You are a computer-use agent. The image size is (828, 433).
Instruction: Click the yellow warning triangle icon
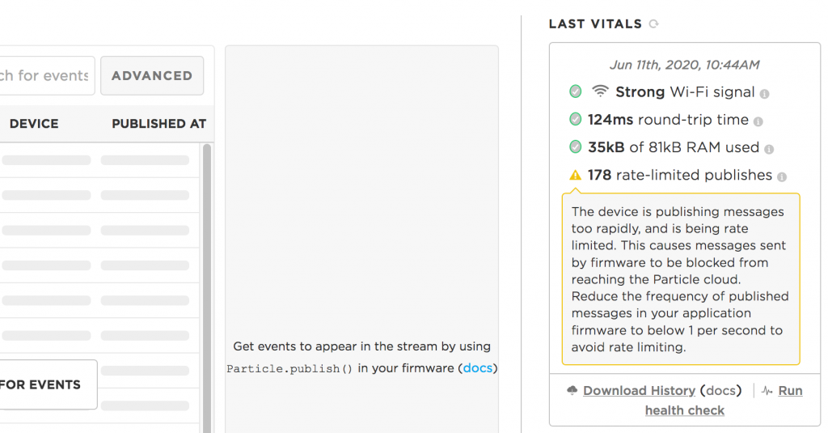[x=575, y=175]
